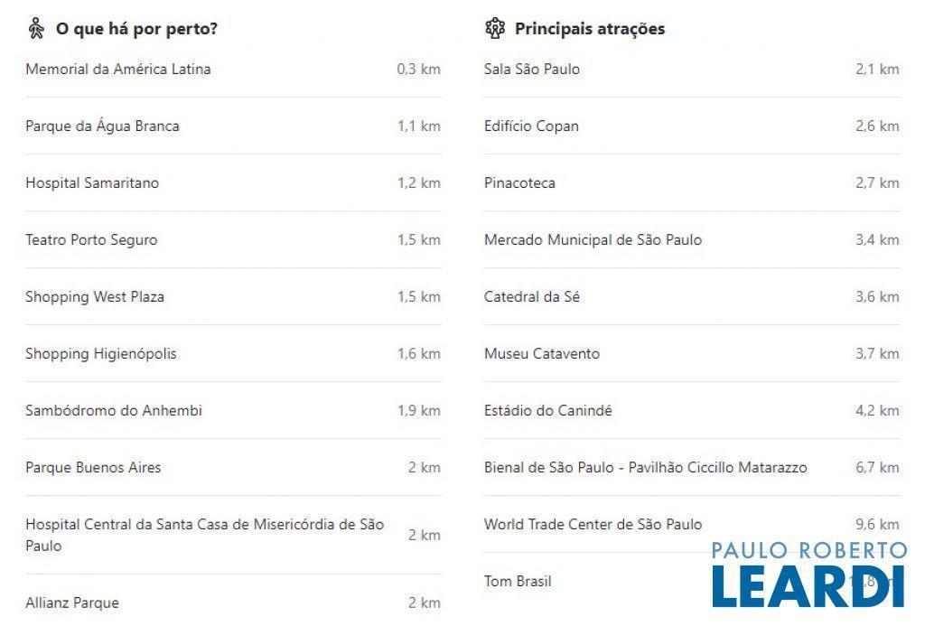Select Catedral da Sé
The width and height of the screenshot is (925, 626).
coord(532,296)
